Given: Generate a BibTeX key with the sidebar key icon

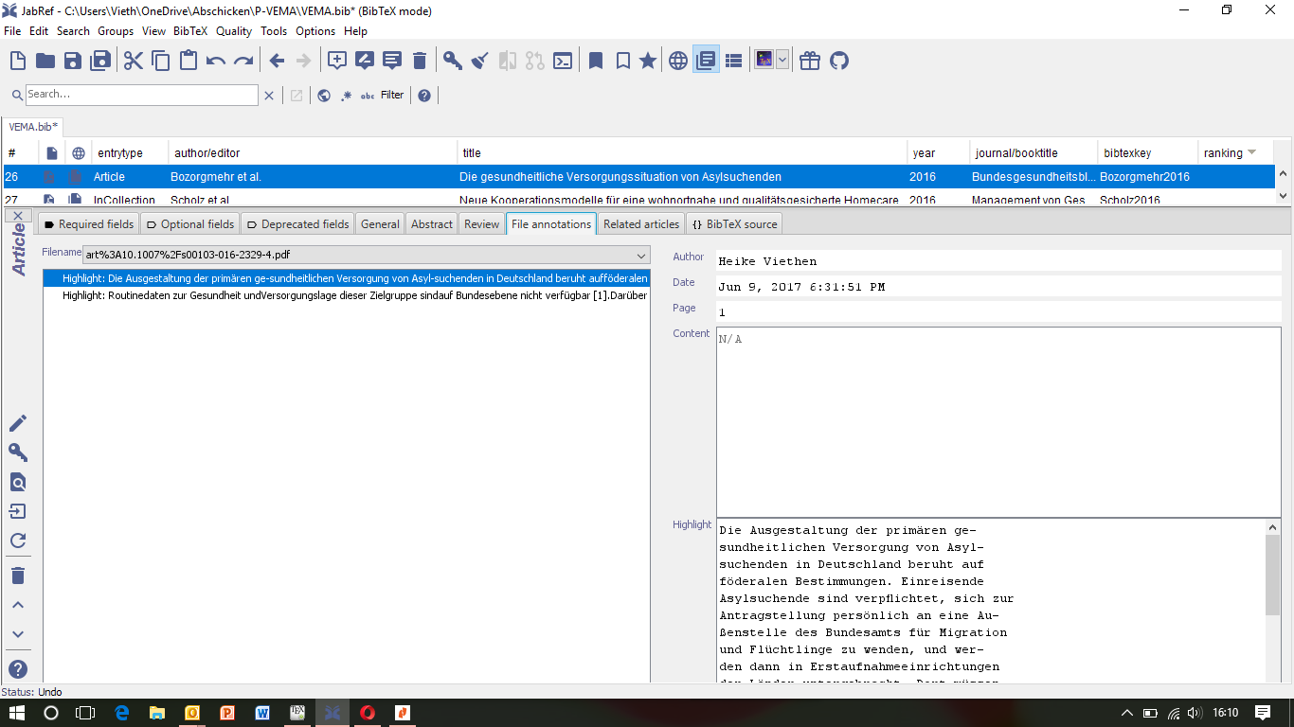Looking at the screenshot, I should pos(18,452).
